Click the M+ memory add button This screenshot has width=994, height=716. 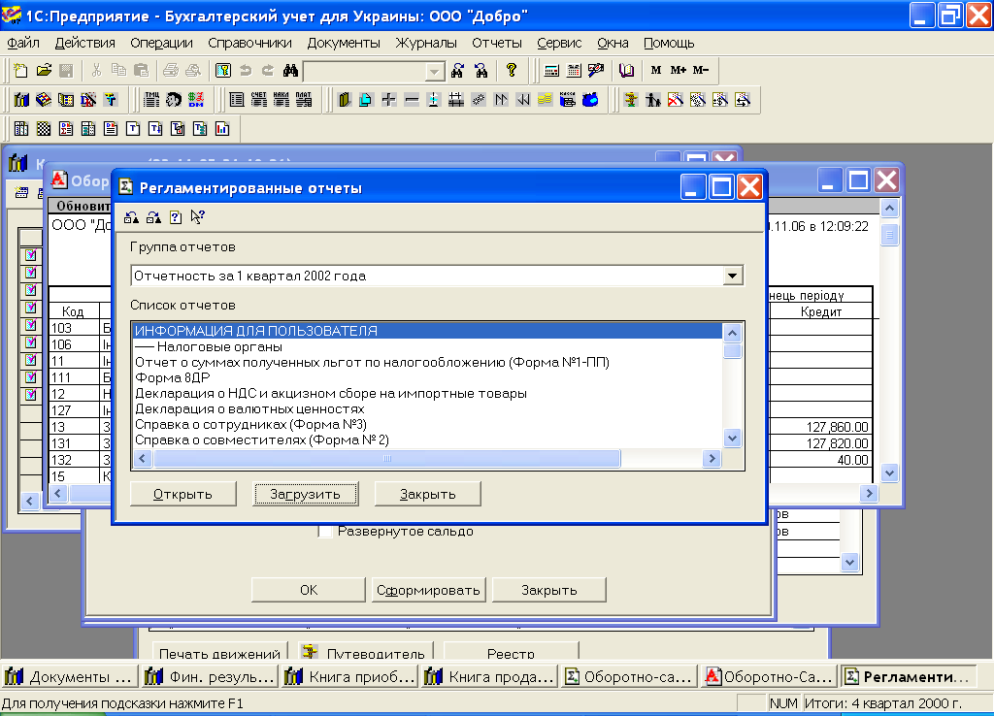point(678,71)
